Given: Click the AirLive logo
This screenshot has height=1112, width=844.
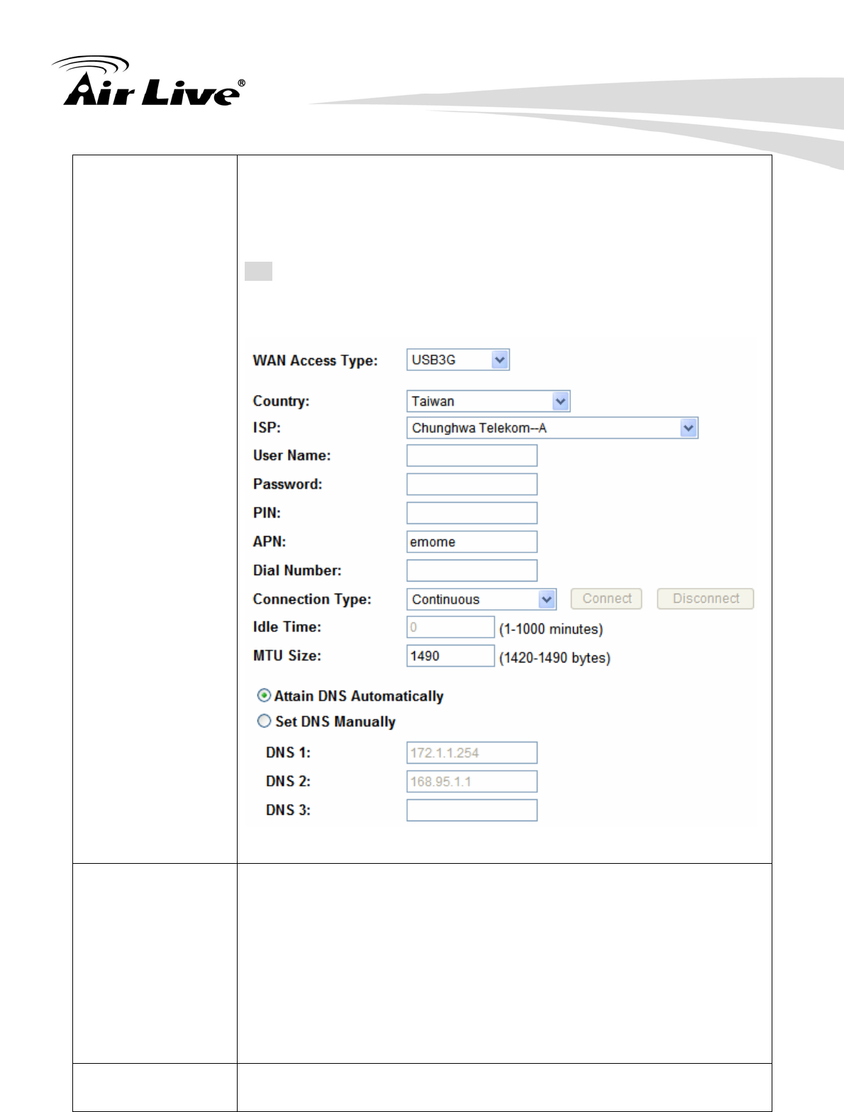Looking at the screenshot, I should (148, 81).
